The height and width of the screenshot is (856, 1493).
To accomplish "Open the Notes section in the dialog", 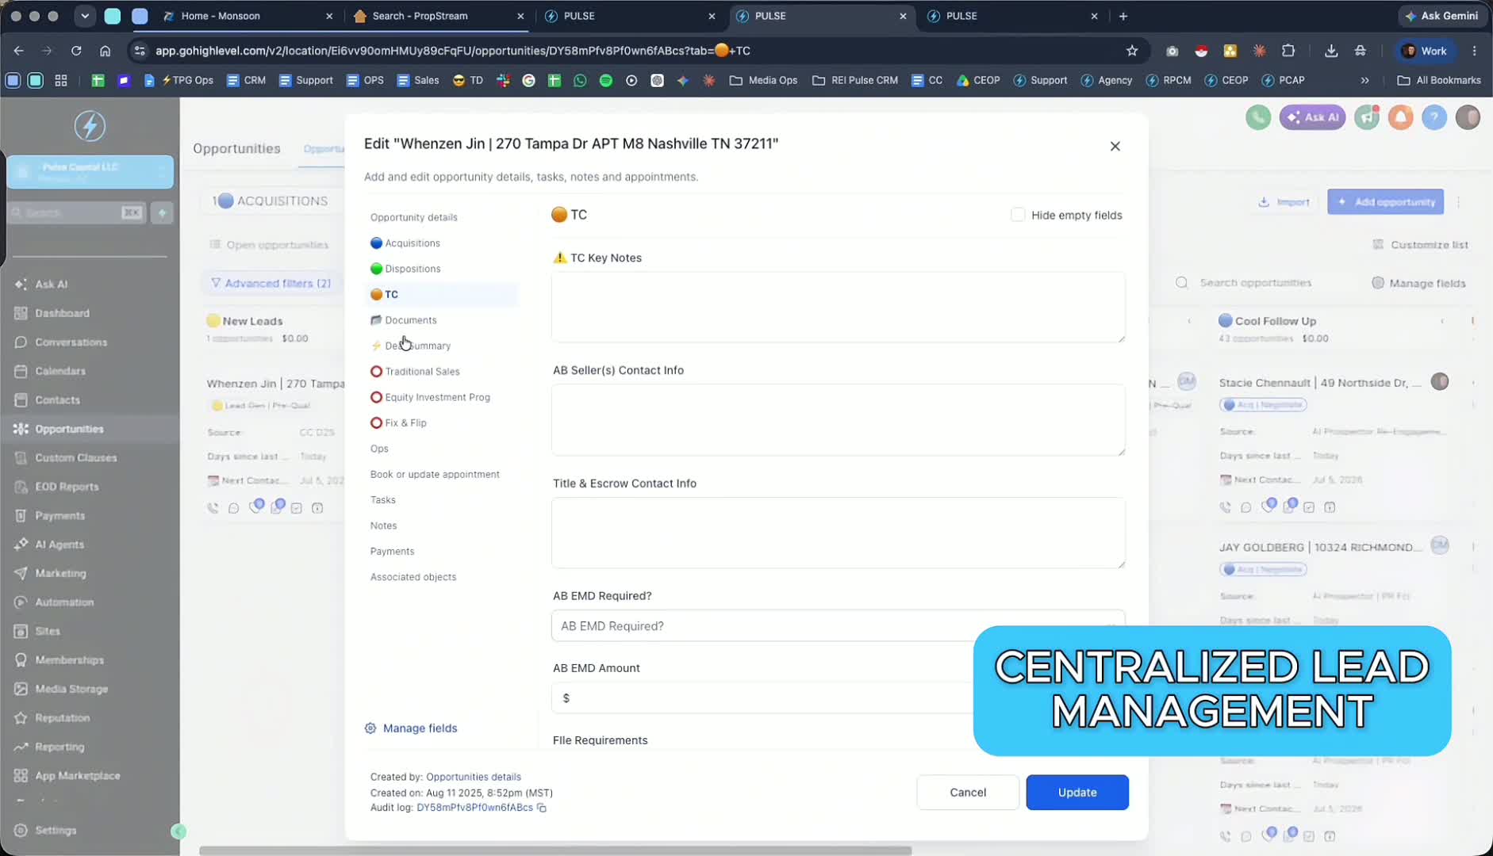I will pos(383,525).
